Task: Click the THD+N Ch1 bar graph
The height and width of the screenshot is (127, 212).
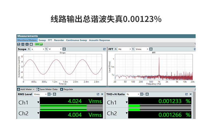Action: (160, 106)
